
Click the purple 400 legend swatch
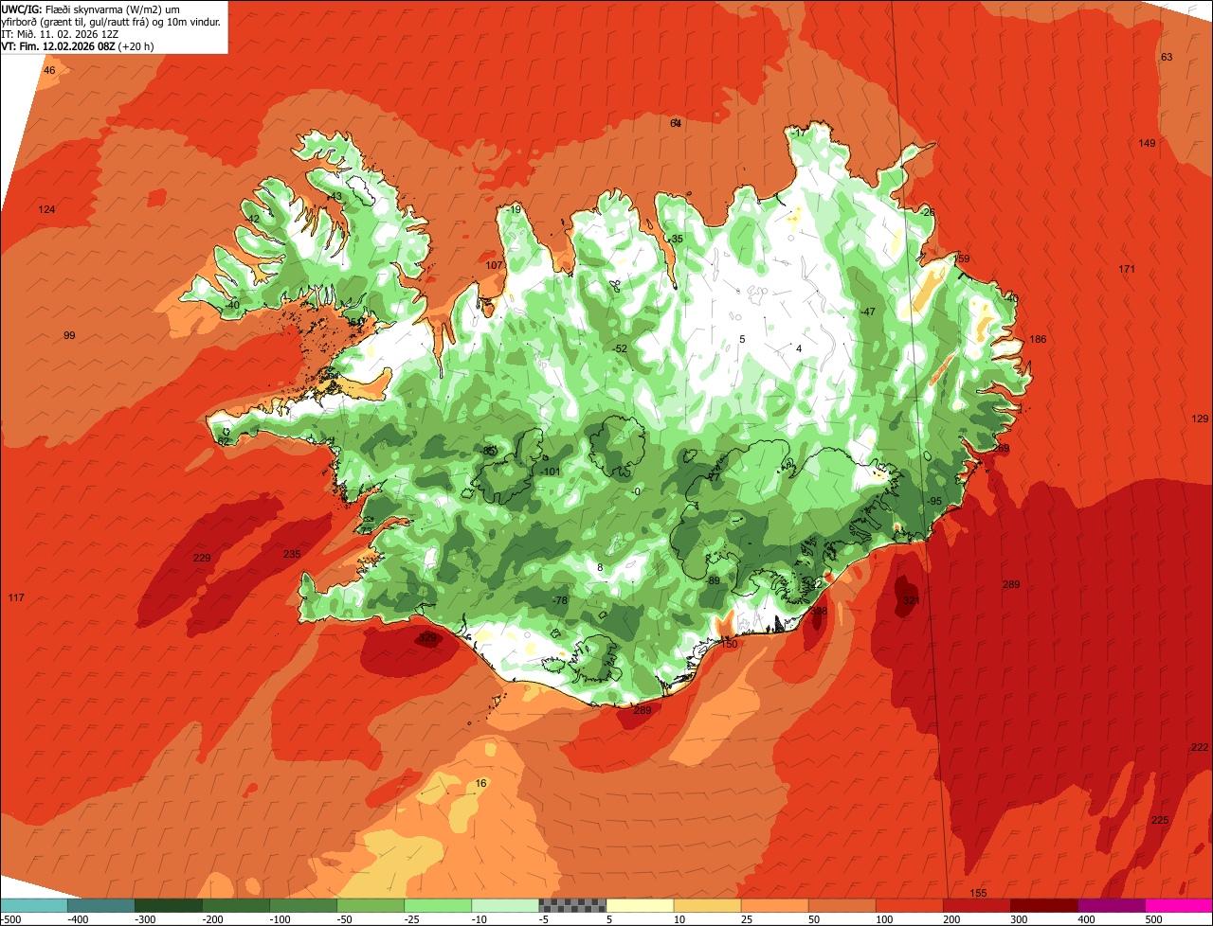pyautogui.click(x=1112, y=905)
